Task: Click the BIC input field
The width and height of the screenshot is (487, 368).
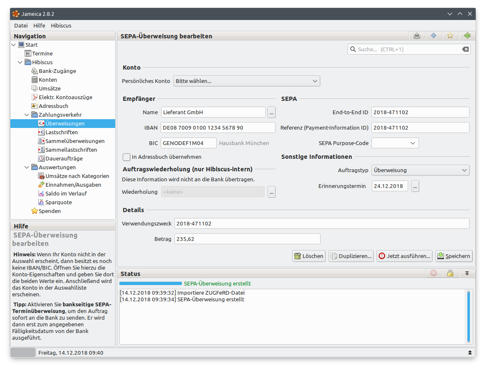Action: [189, 143]
